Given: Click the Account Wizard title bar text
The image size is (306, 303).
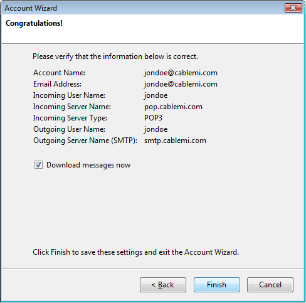Looking at the screenshot, I should (31, 8).
